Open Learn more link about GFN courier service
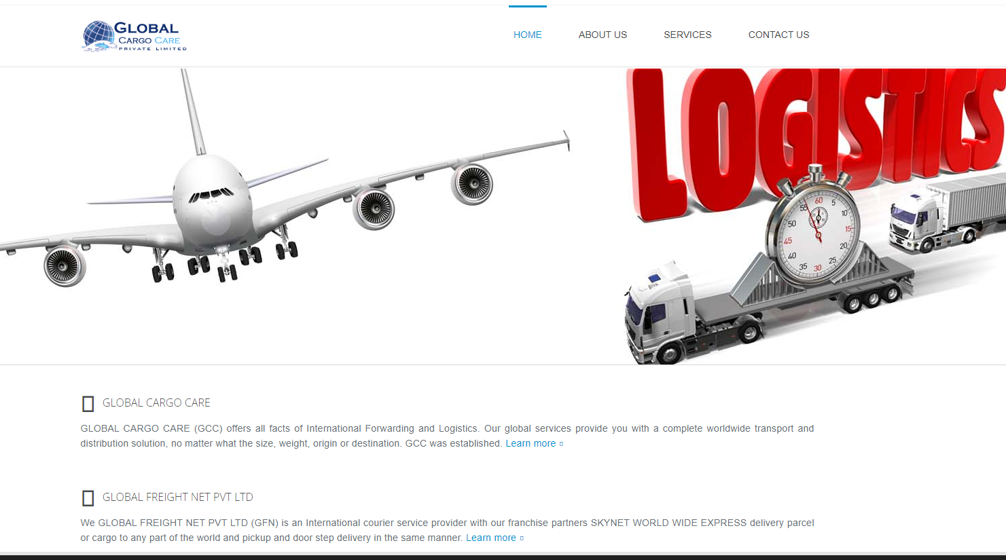1006x560 pixels. click(491, 538)
